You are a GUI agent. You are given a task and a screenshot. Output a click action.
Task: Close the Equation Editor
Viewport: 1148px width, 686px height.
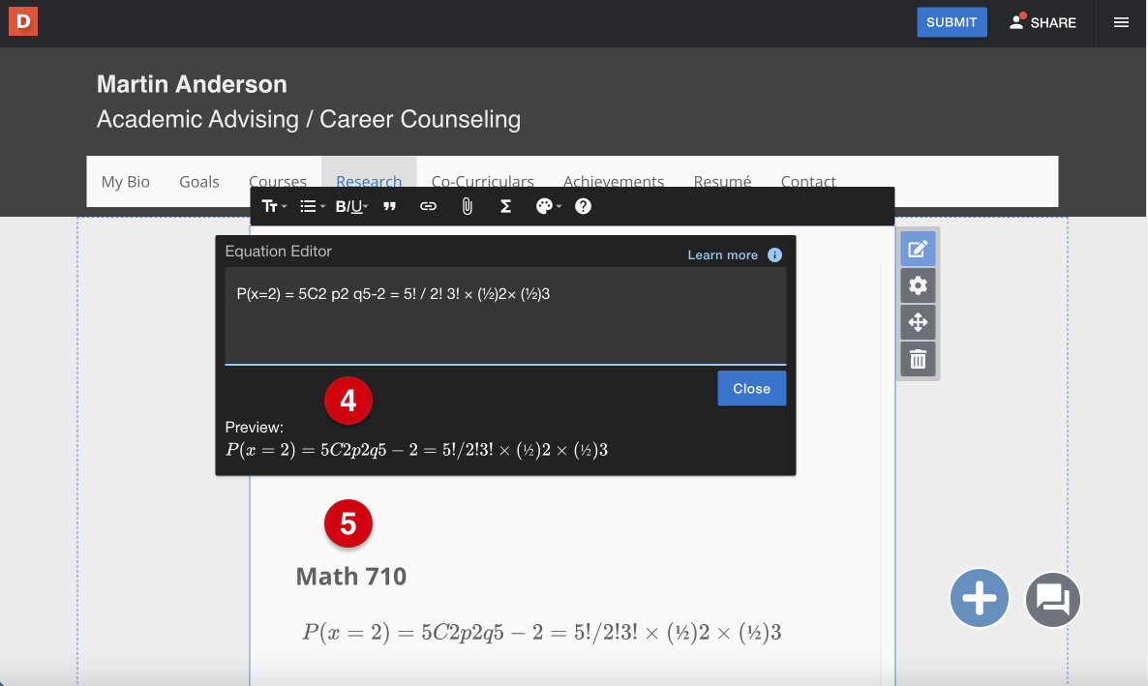pyautogui.click(x=751, y=388)
